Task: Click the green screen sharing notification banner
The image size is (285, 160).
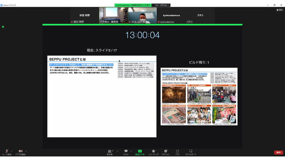Action: 133,5
